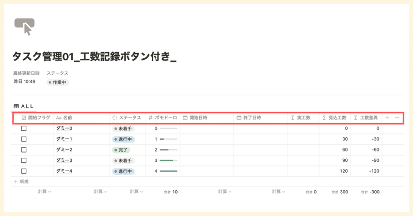Image resolution: width=413 pixels, height=216 pixels.
Task: Open the 見込工数 column header
Action: (x=335, y=118)
